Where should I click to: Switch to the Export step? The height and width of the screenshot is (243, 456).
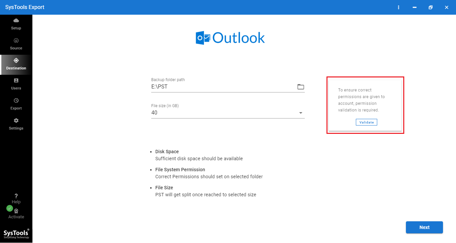16,104
